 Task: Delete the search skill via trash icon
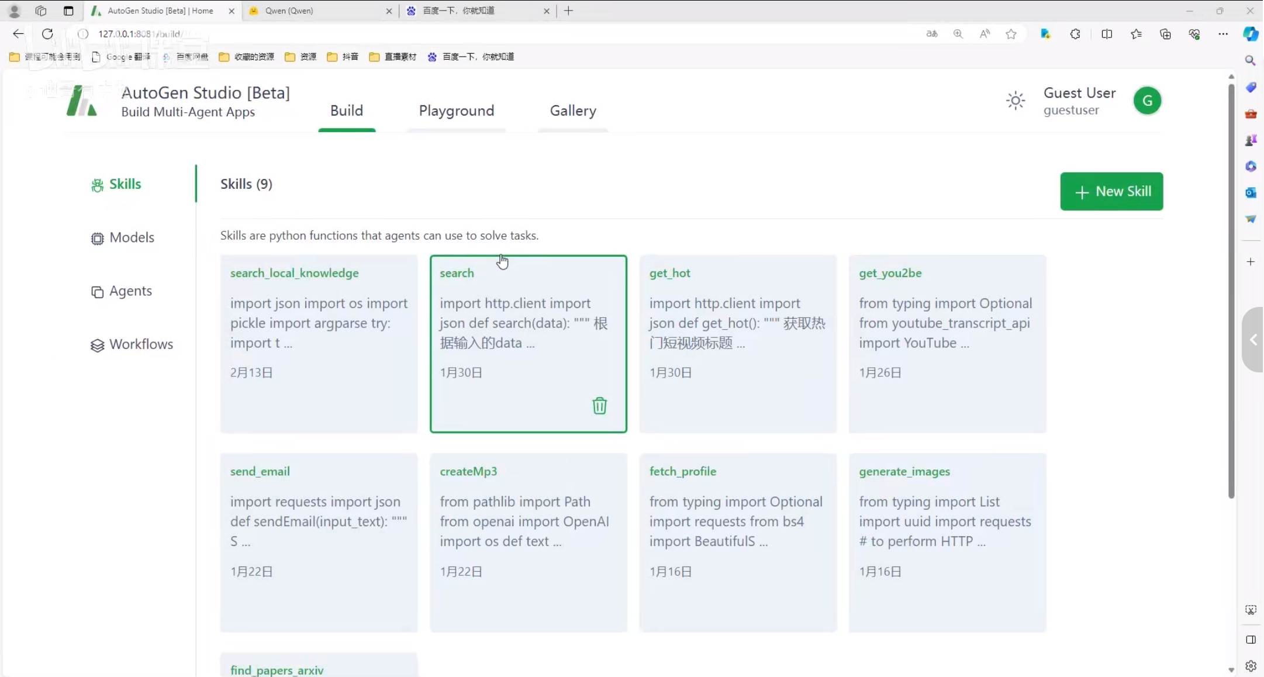point(599,405)
